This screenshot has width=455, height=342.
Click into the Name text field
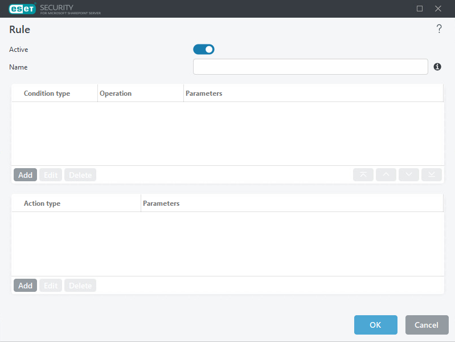pyautogui.click(x=310, y=67)
